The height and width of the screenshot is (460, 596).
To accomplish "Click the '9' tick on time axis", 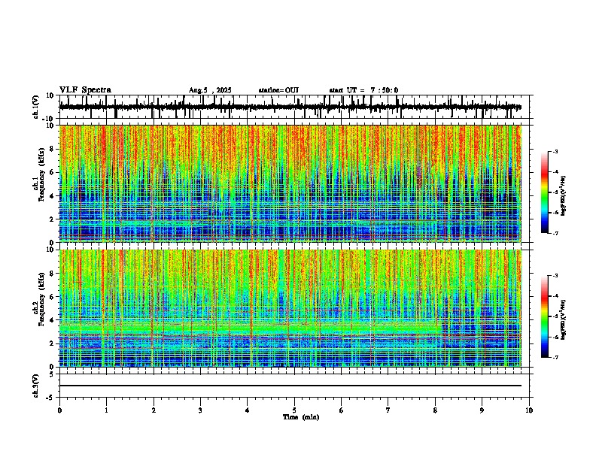I will pyautogui.click(x=482, y=410).
